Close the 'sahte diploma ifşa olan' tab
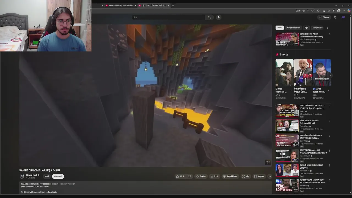The height and width of the screenshot is (198, 352). (x=135, y=5)
